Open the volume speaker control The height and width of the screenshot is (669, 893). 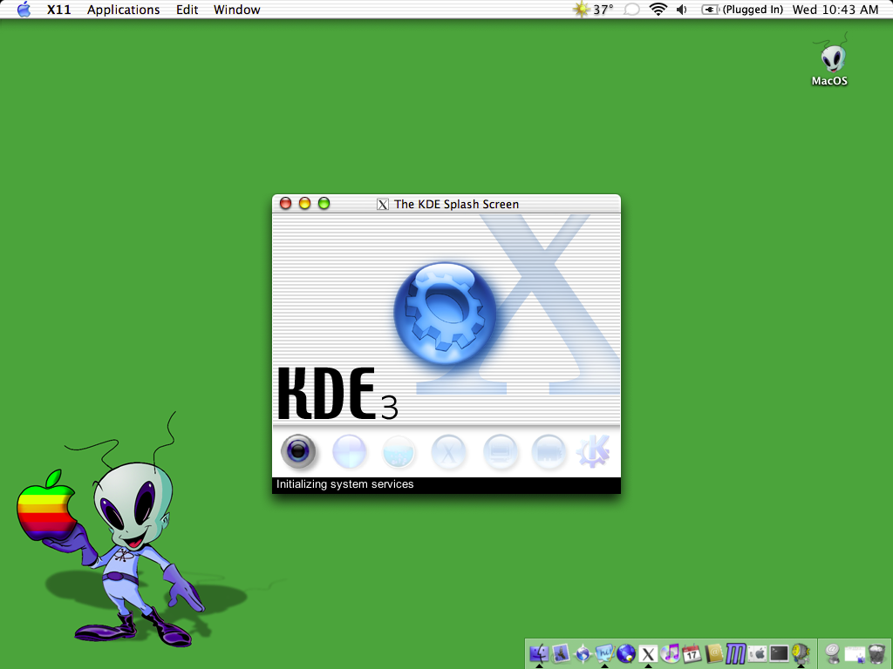[682, 10]
